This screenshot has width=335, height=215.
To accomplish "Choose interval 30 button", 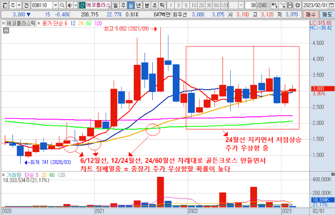I will pos(209,5).
